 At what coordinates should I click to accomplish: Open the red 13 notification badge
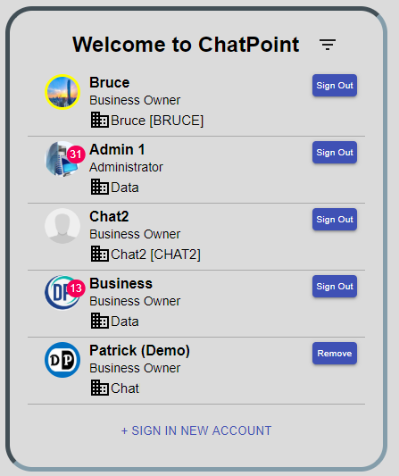tap(76, 288)
